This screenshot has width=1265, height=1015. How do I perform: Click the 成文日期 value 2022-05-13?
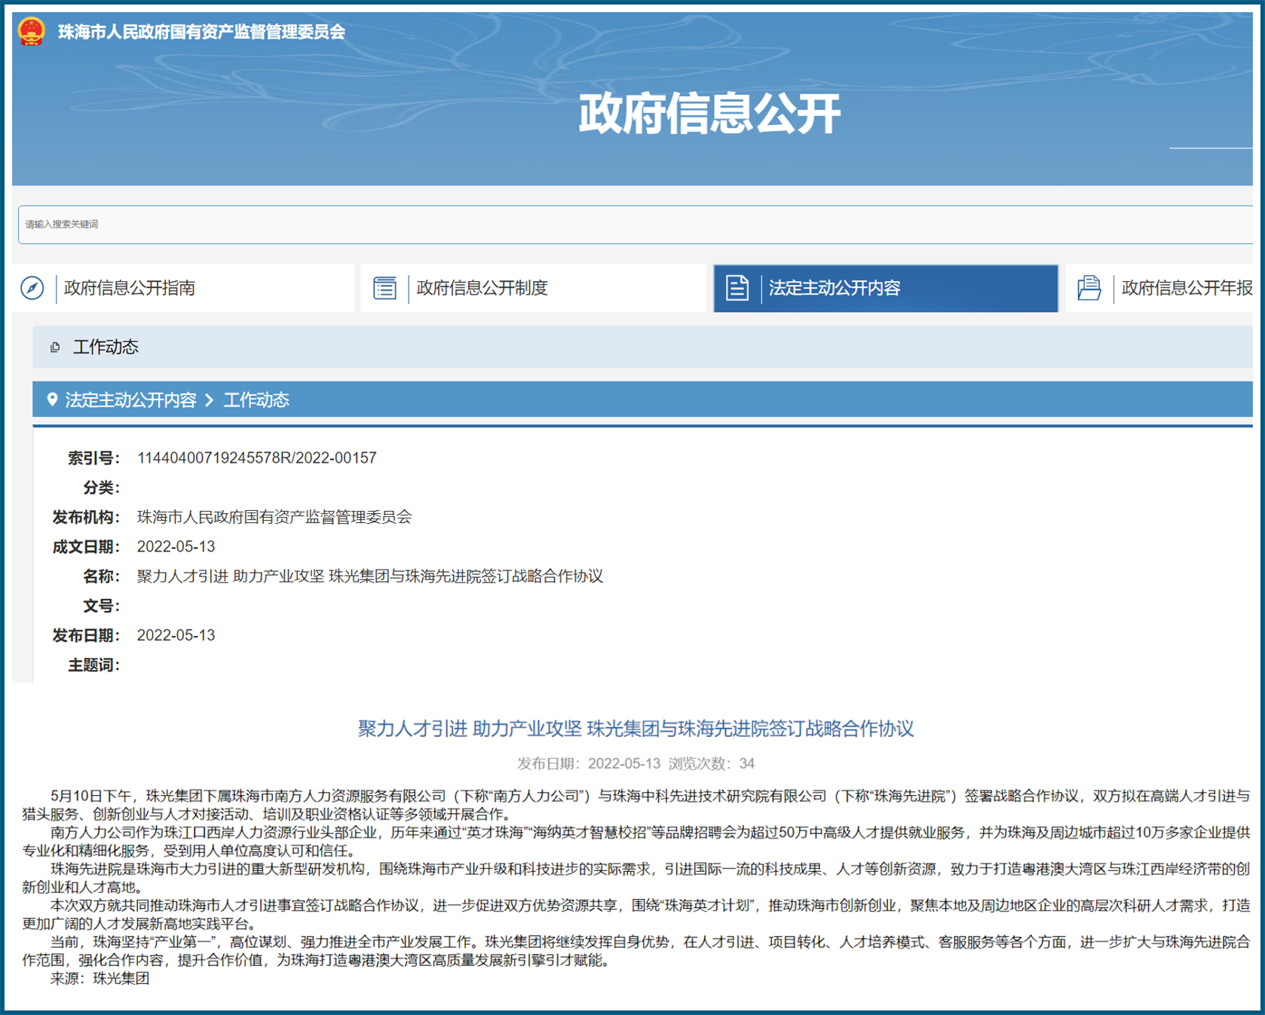click(x=176, y=547)
